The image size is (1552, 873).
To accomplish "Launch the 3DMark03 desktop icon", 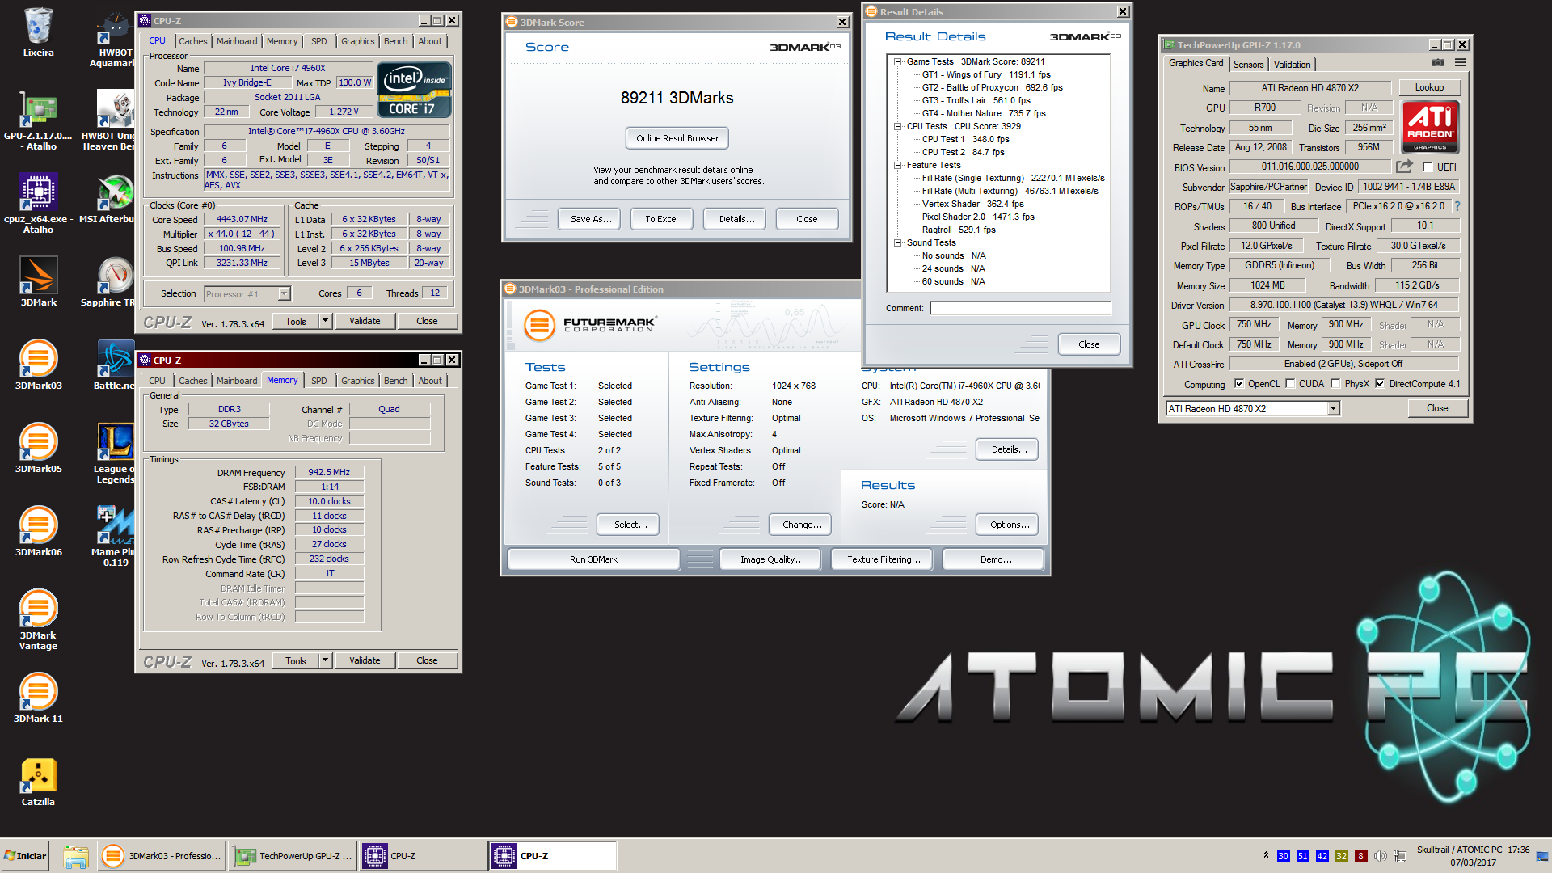I will click(x=38, y=365).
